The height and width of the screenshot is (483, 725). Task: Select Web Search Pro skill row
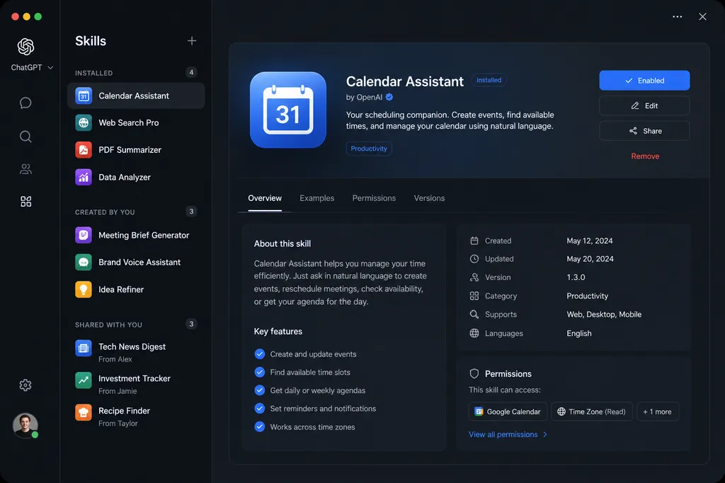[x=136, y=122]
